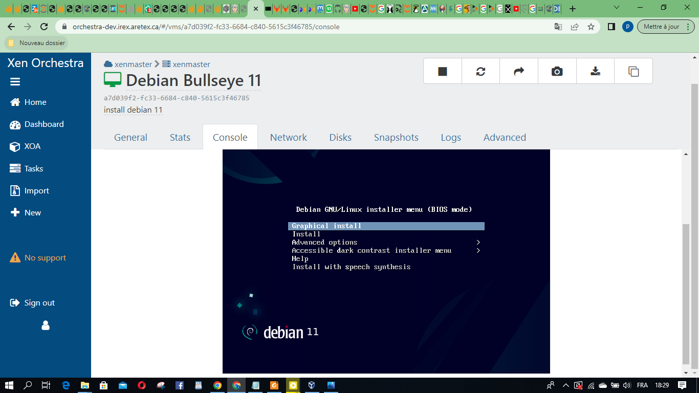The height and width of the screenshot is (393, 699).
Task: Open XOA in the sidebar
Action: pyautogui.click(x=25, y=146)
